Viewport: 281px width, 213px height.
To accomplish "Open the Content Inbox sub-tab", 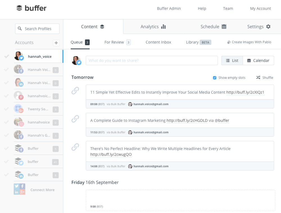I will [x=158, y=42].
